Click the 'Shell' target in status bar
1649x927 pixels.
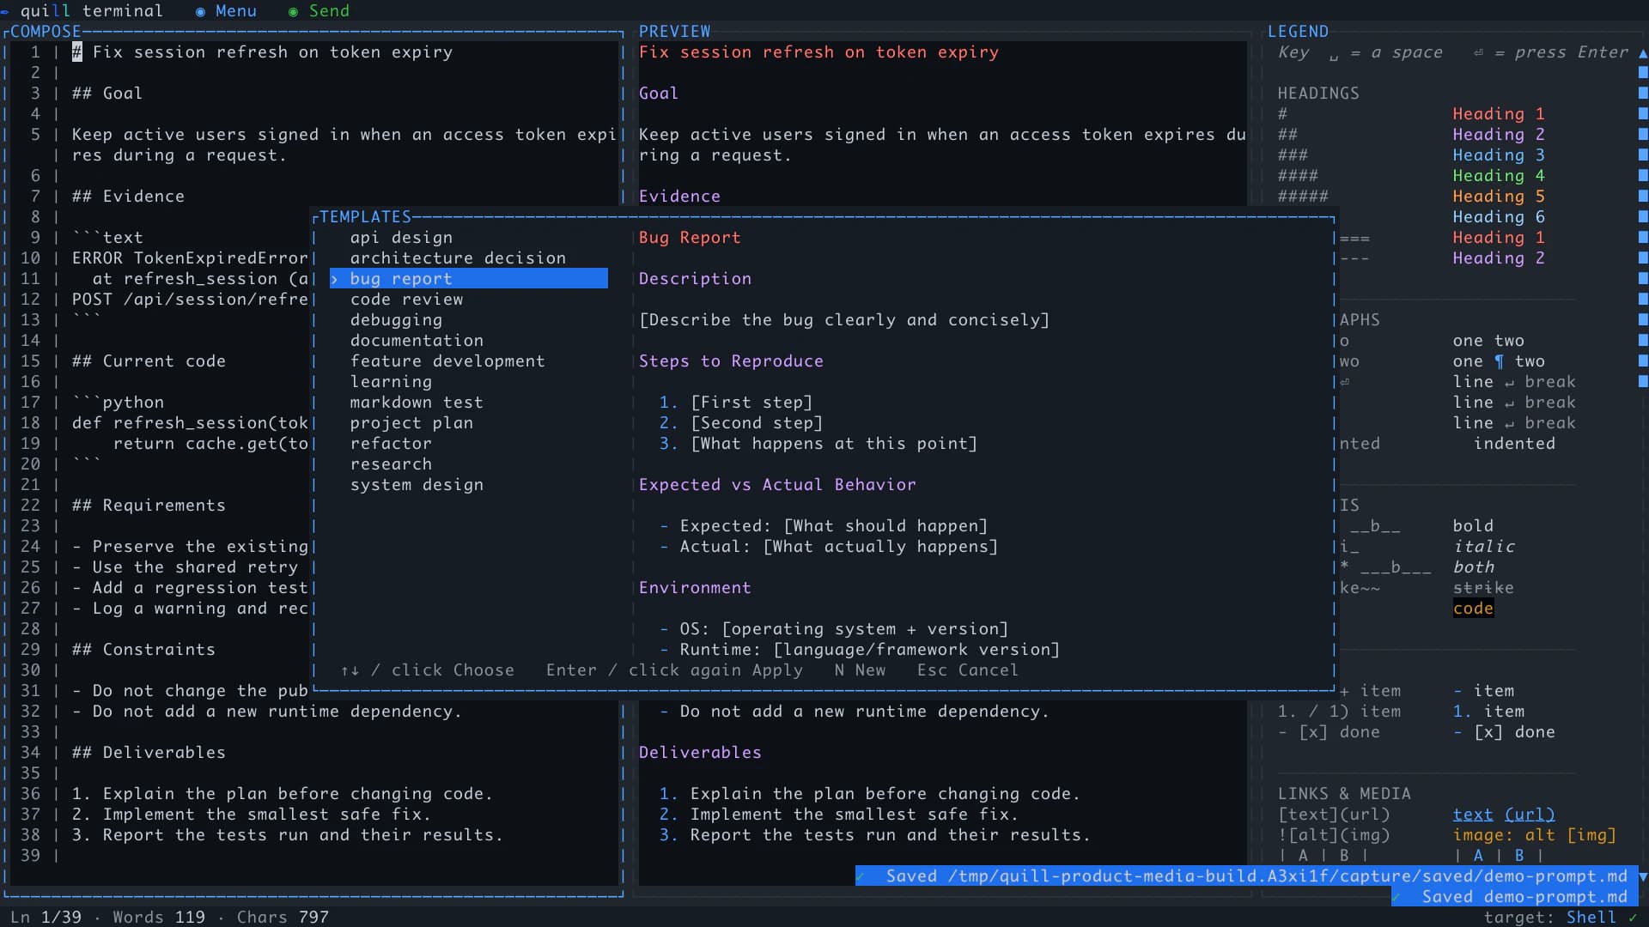click(1591, 918)
